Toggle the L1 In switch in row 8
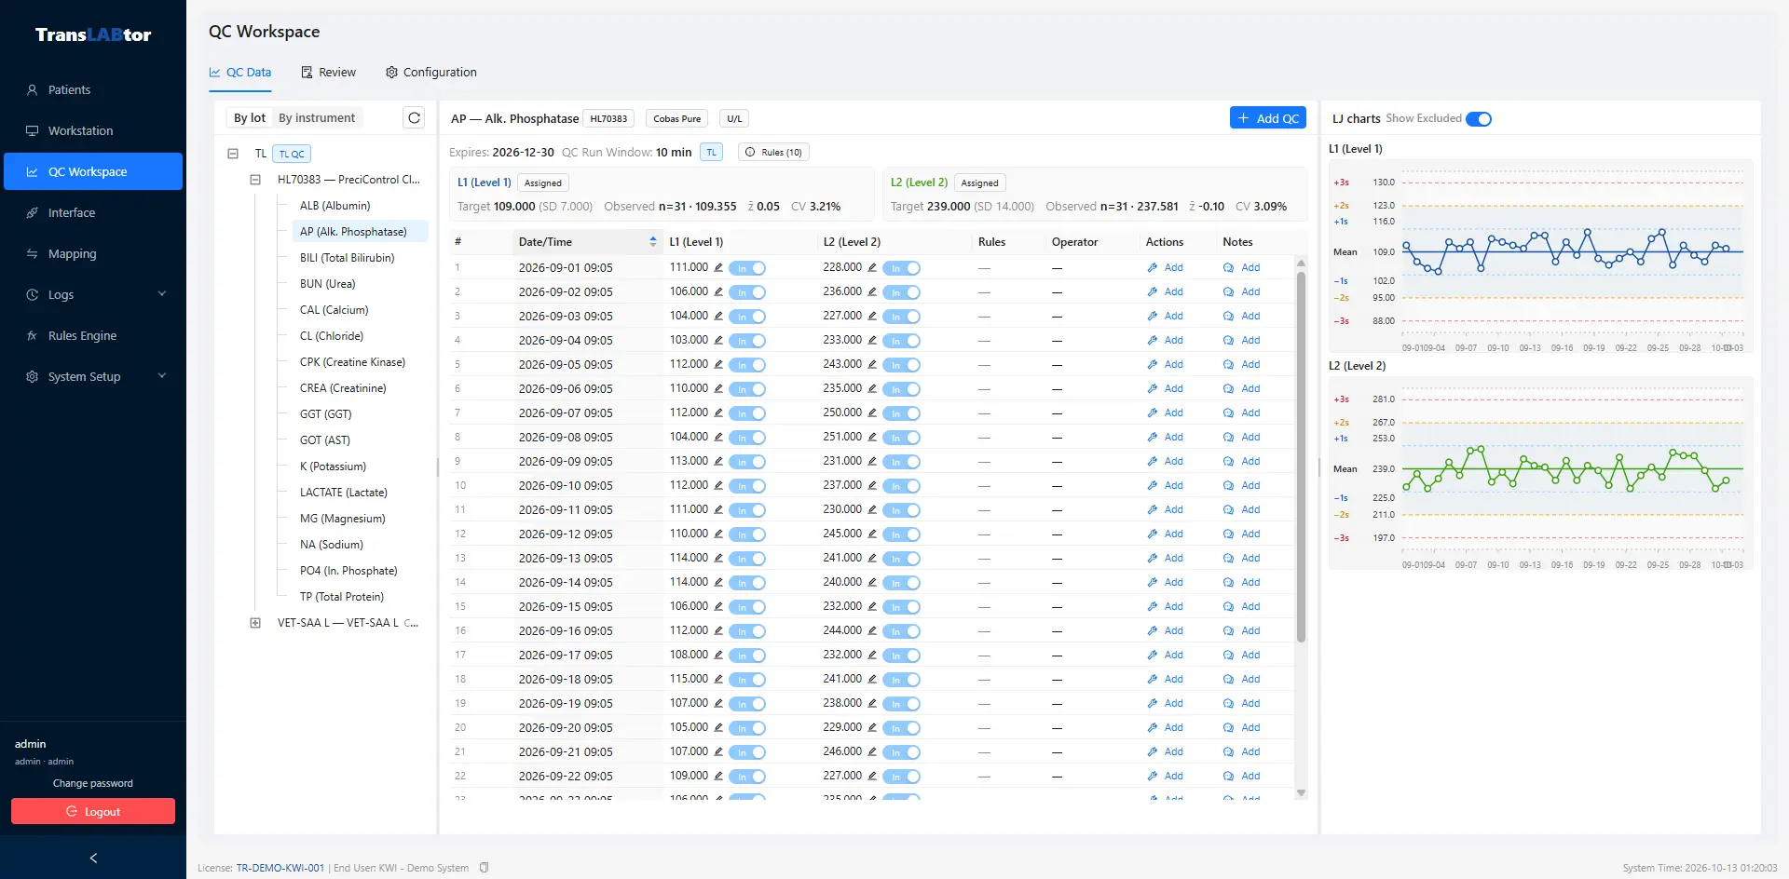 [x=747, y=438]
